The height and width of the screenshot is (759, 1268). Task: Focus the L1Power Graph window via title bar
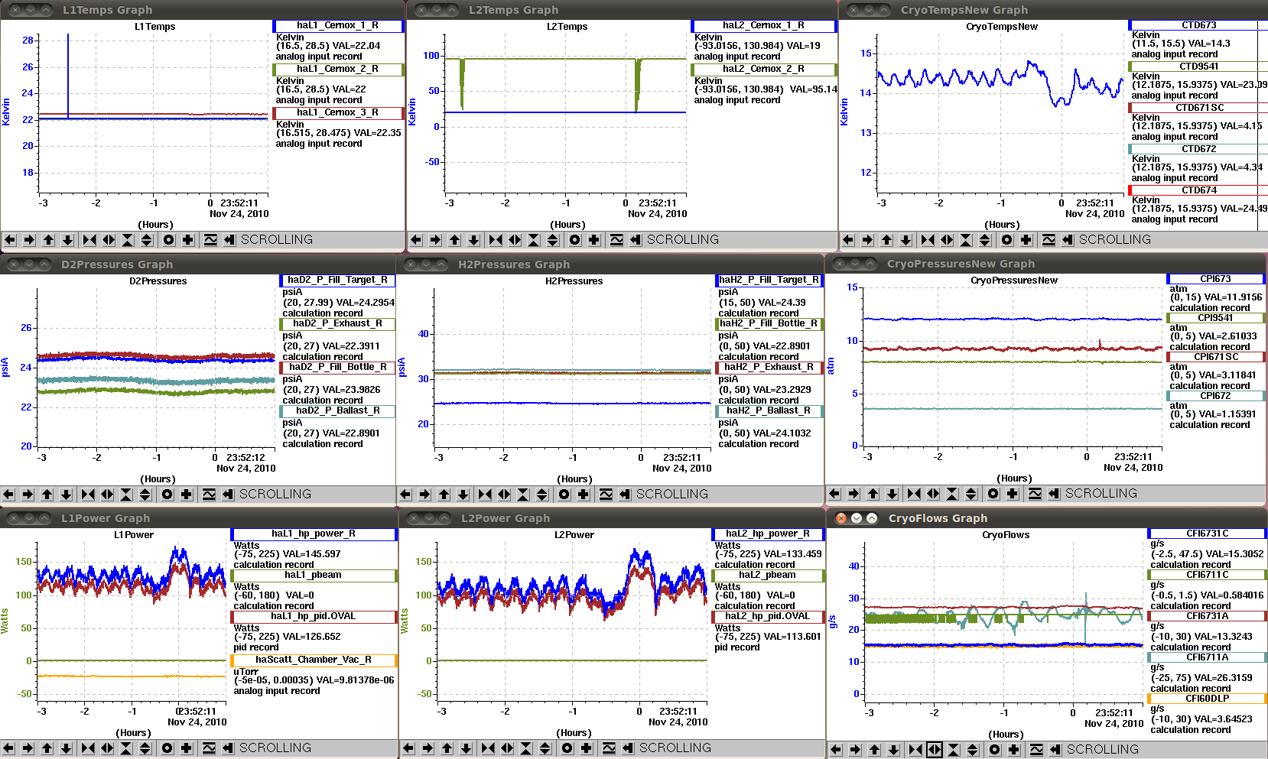click(199, 518)
